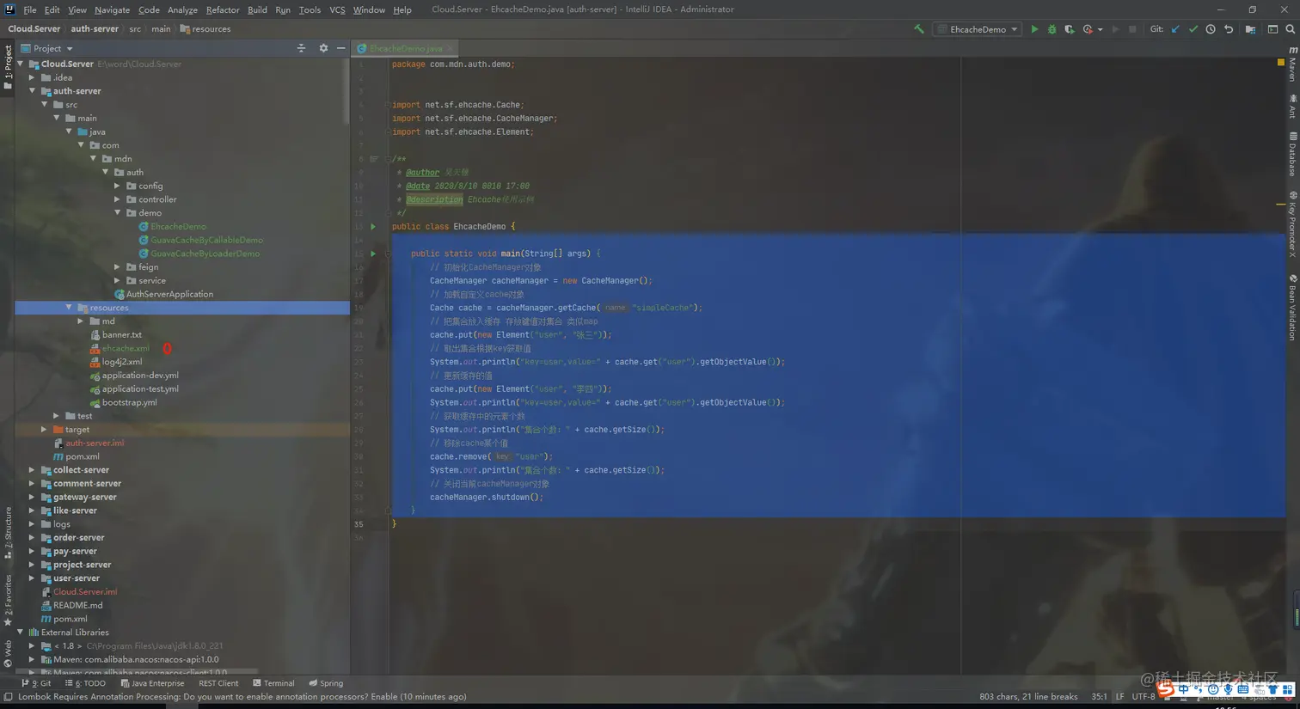Open the Favorites tool window
The image size is (1300, 709).
tap(8, 600)
